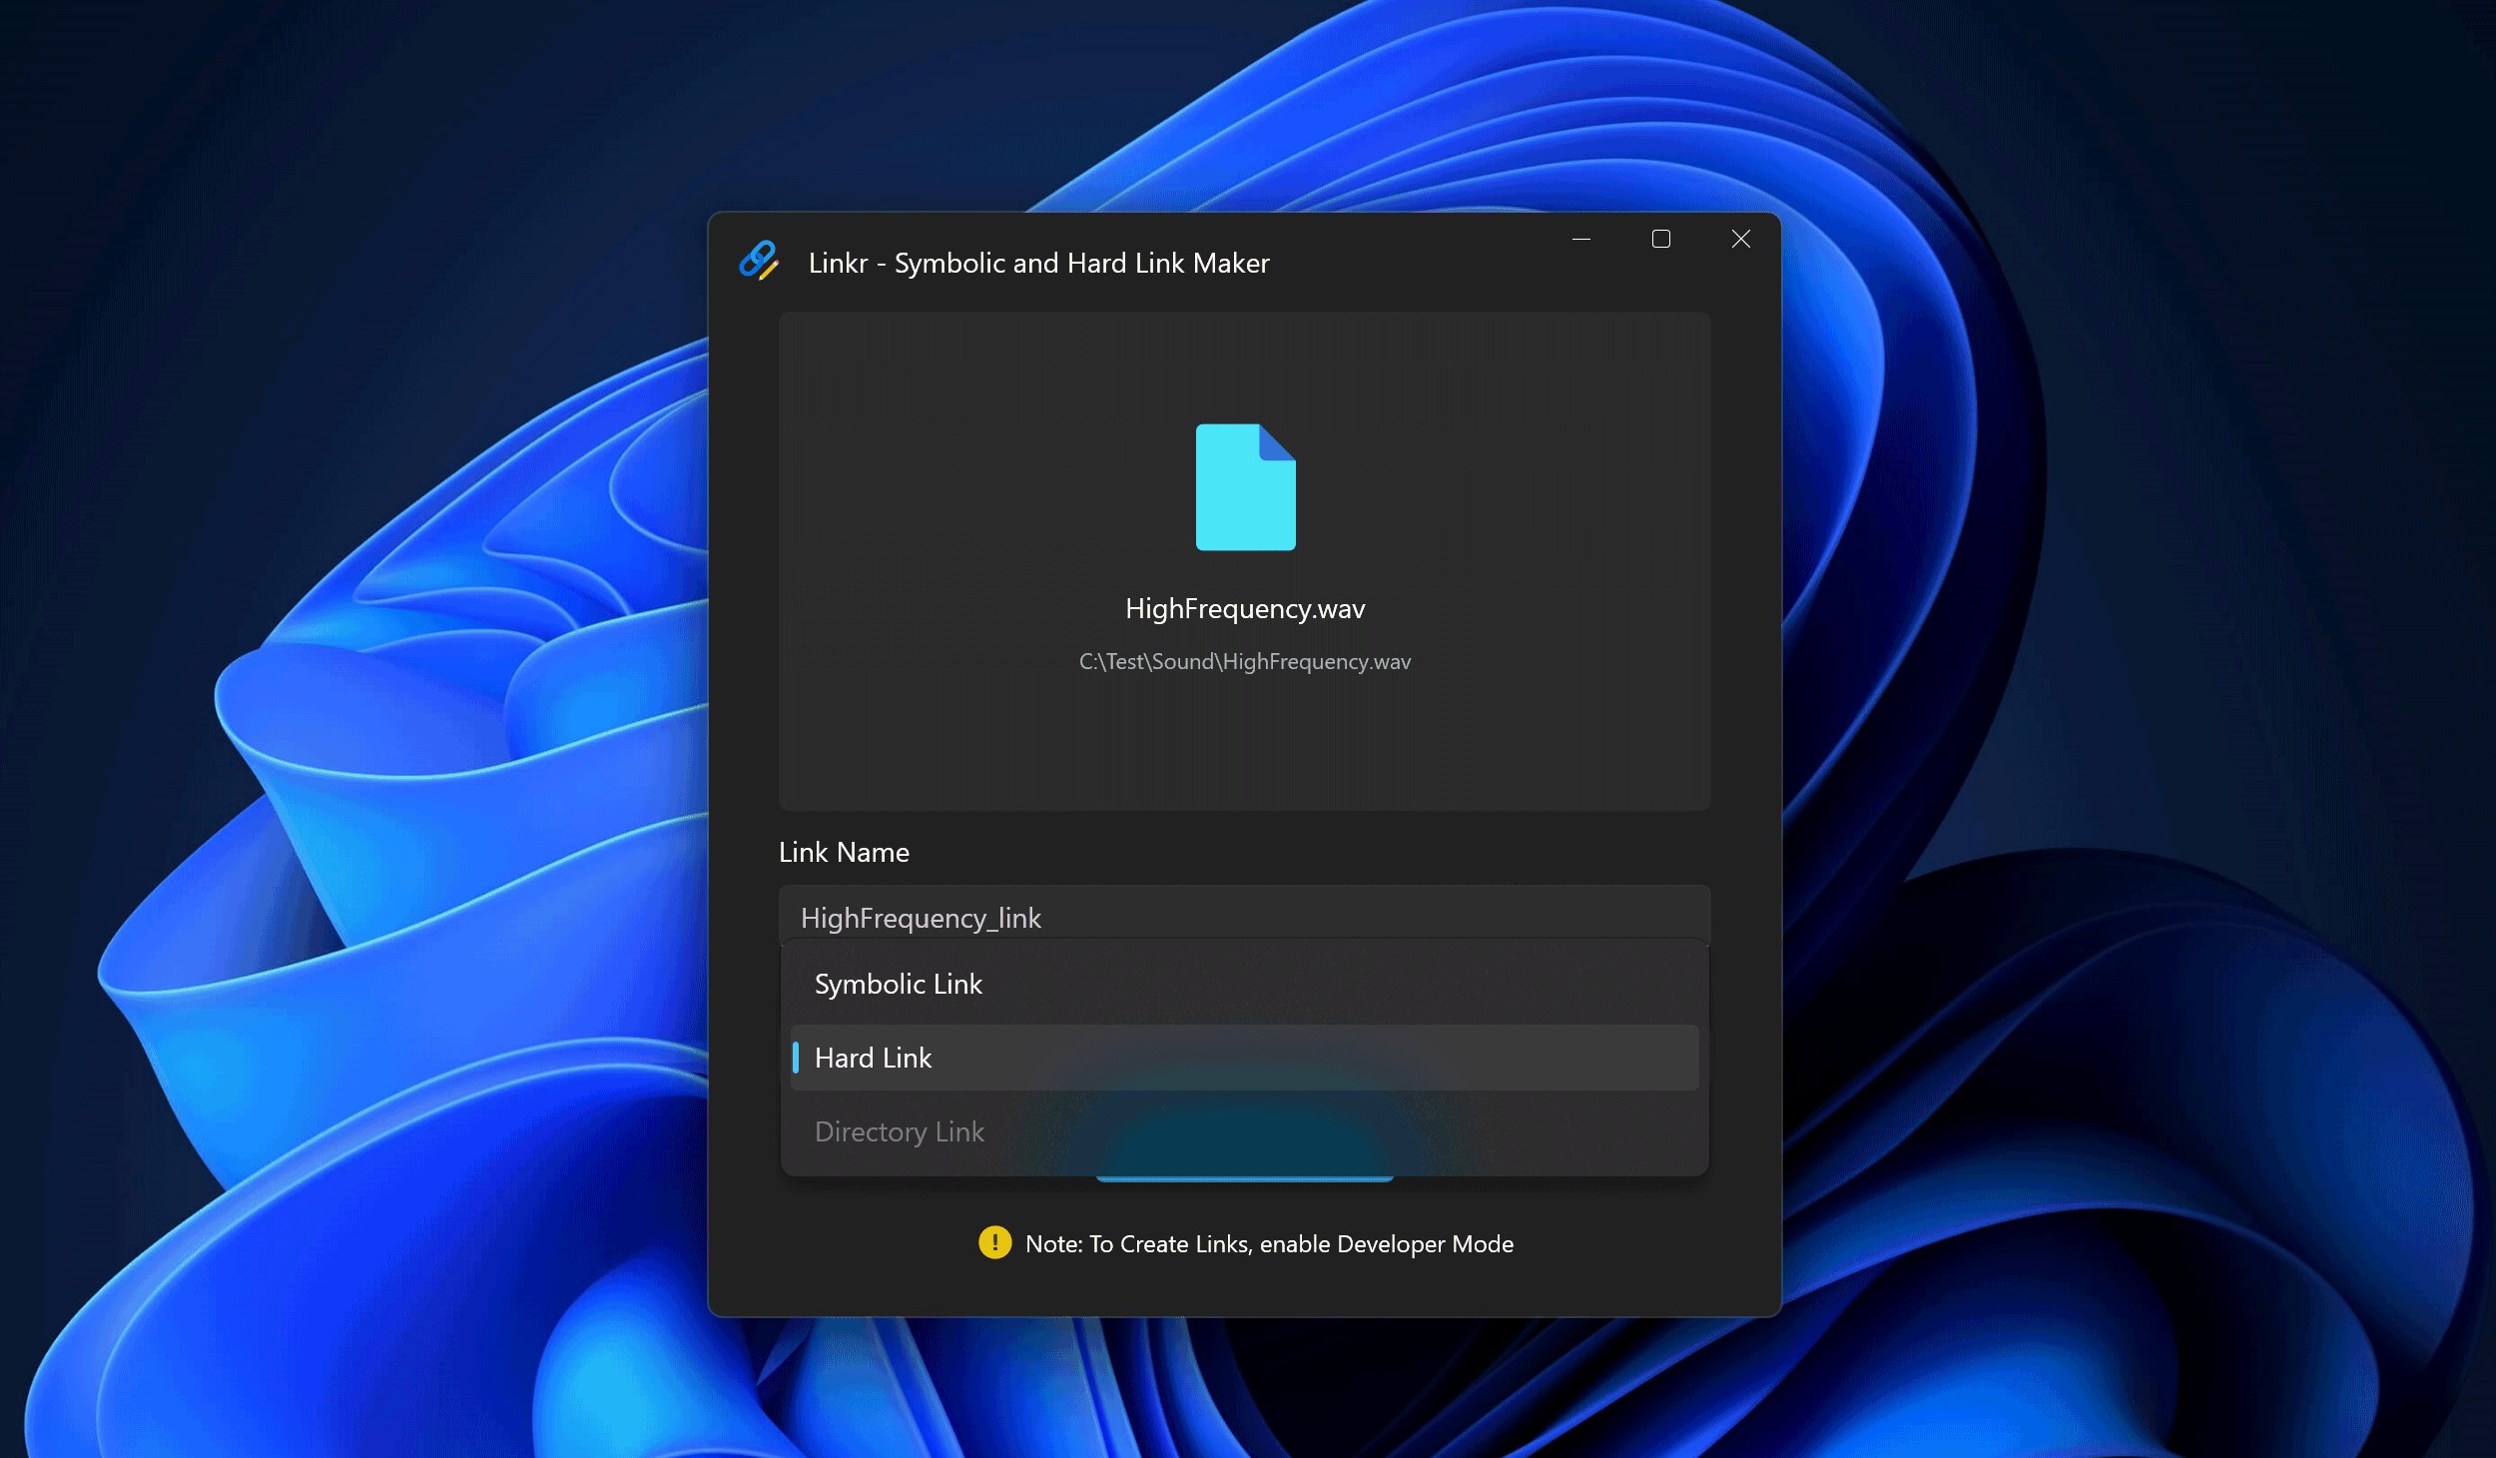Pick the greyed-out Directory Link option

click(899, 1132)
